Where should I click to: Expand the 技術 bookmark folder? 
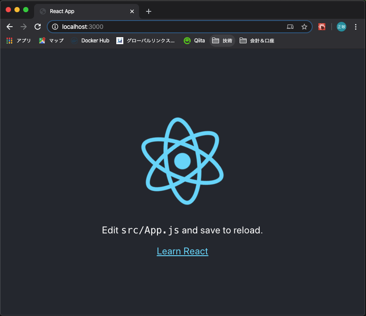(222, 41)
